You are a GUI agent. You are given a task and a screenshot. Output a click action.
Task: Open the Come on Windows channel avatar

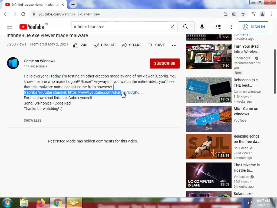pos(13,63)
